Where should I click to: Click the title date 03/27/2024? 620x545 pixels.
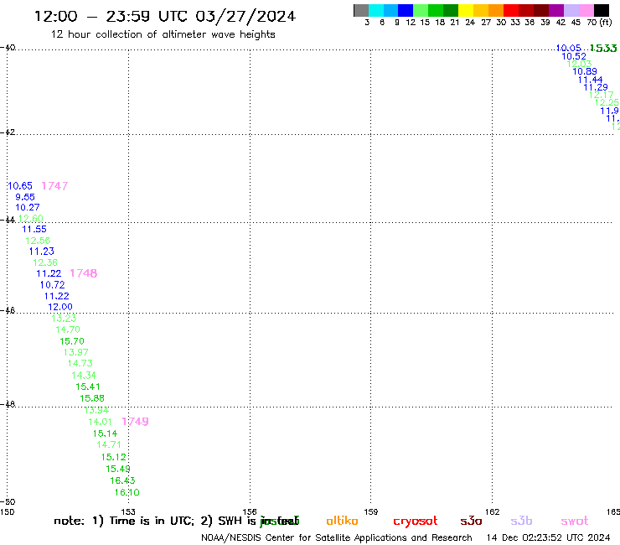coord(245,17)
